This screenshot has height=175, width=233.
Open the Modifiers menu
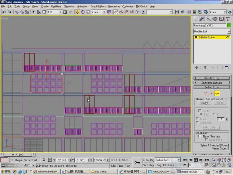tap(56, 6)
